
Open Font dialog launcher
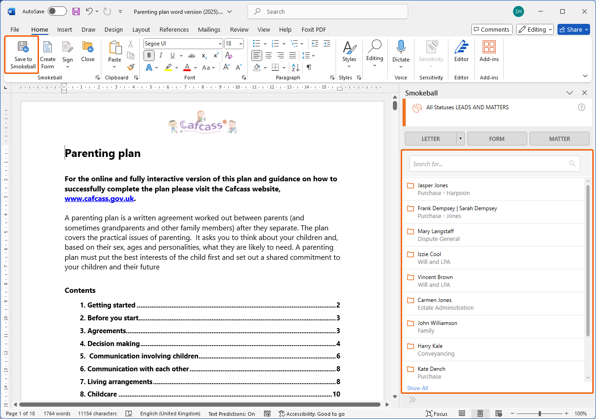pyautogui.click(x=244, y=78)
